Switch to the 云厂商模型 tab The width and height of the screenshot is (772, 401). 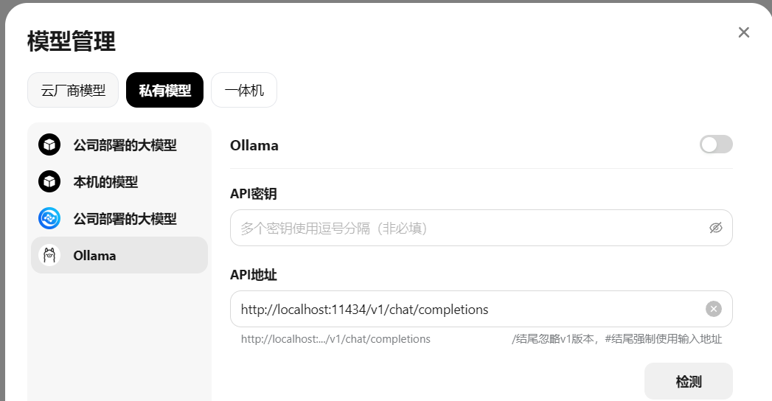(73, 90)
